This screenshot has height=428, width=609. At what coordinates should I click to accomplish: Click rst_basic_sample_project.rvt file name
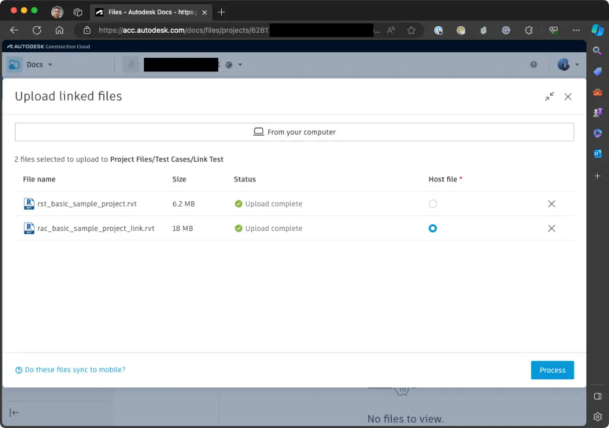(87, 204)
